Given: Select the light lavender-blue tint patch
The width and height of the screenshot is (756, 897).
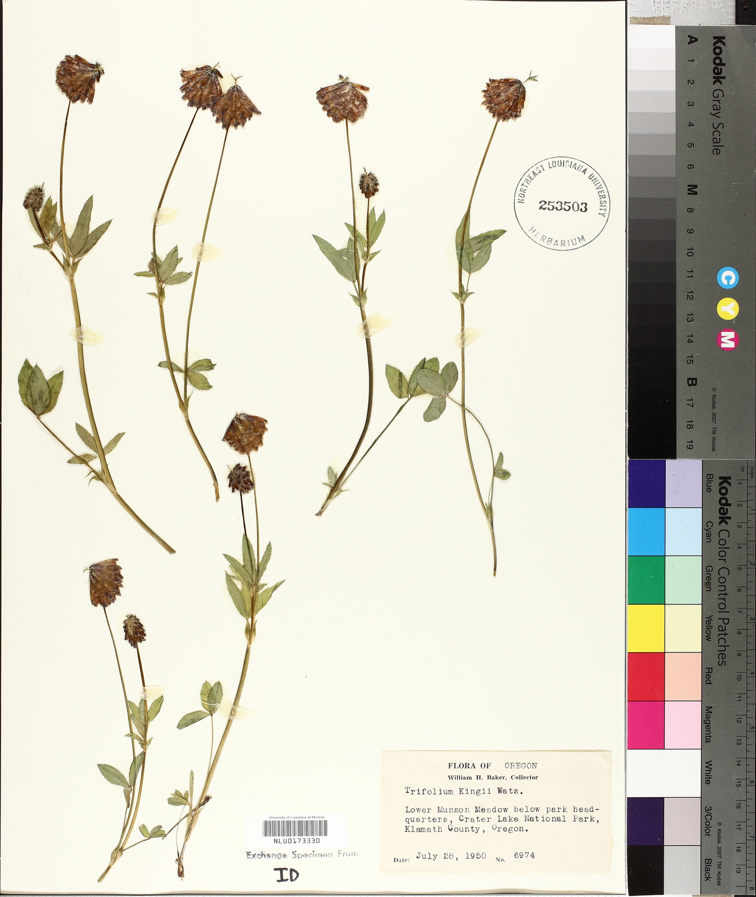Looking at the screenshot, I should pyautogui.click(x=683, y=483).
